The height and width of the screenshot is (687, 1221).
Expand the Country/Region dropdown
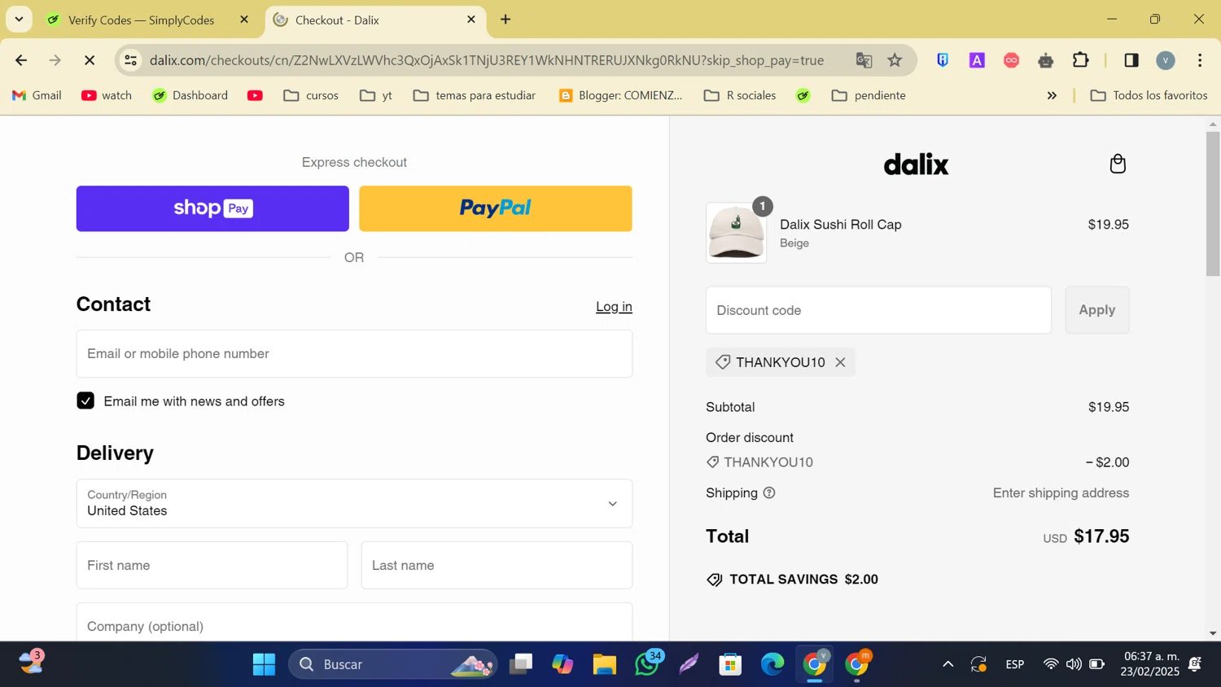[x=354, y=503]
